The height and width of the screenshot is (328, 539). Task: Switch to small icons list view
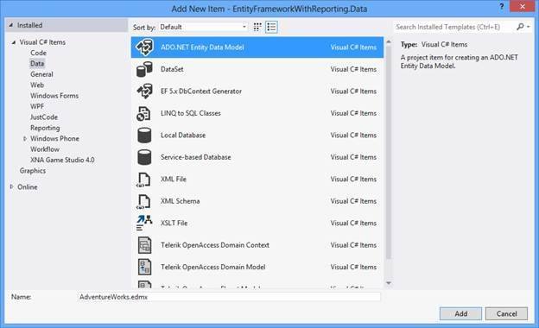[x=271, y=27]
